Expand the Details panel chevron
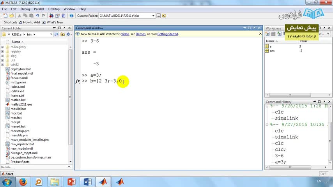This screenshot has height=187, width=333. point(69,167)
